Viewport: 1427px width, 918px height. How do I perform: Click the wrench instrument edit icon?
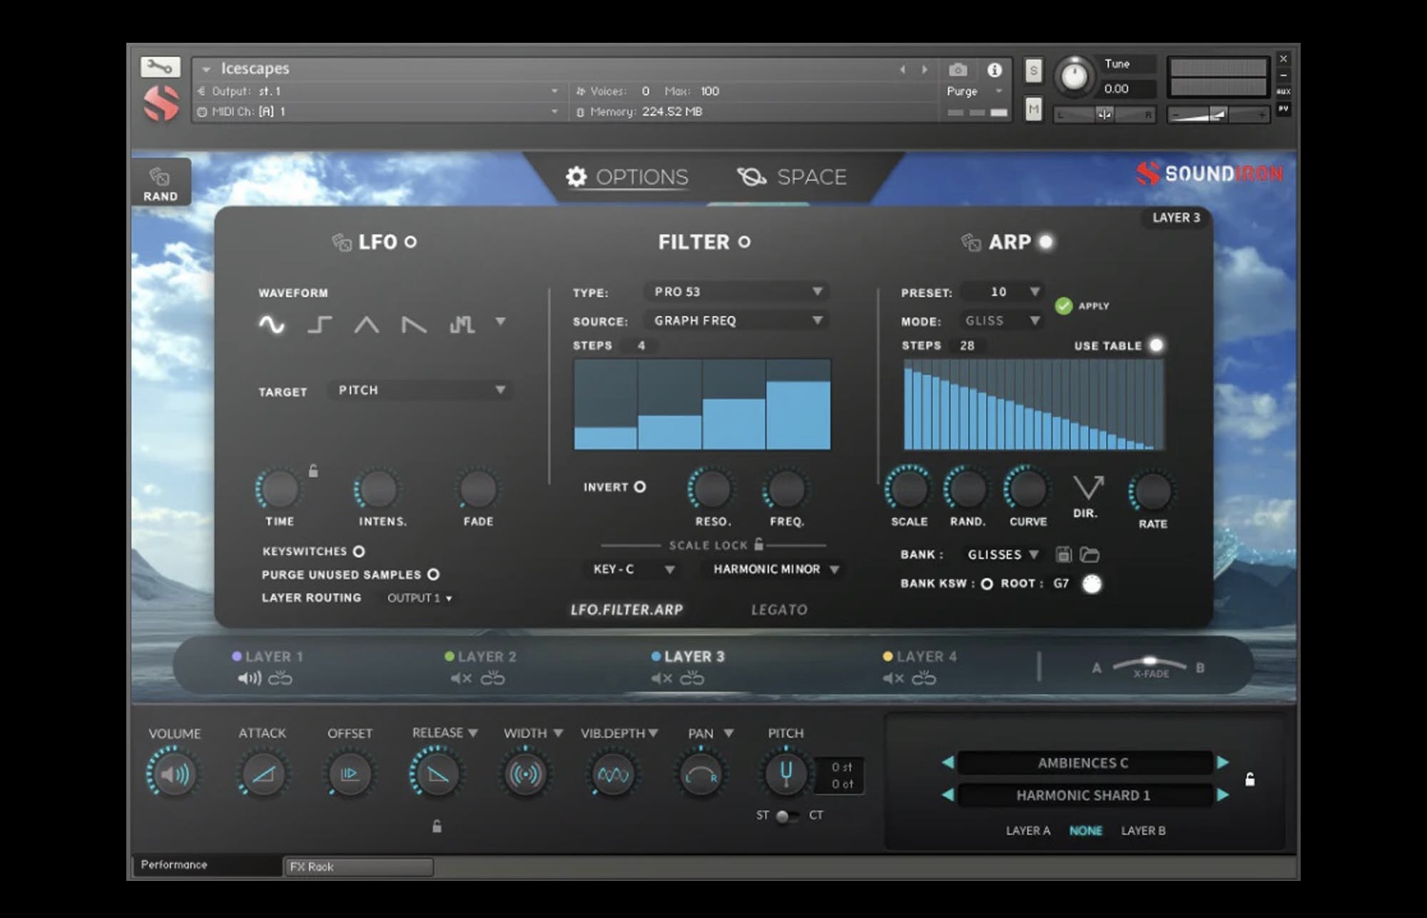(x=160, y=67)
